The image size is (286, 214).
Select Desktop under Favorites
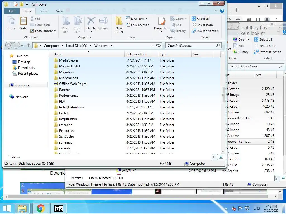click(x=21, y=62)
